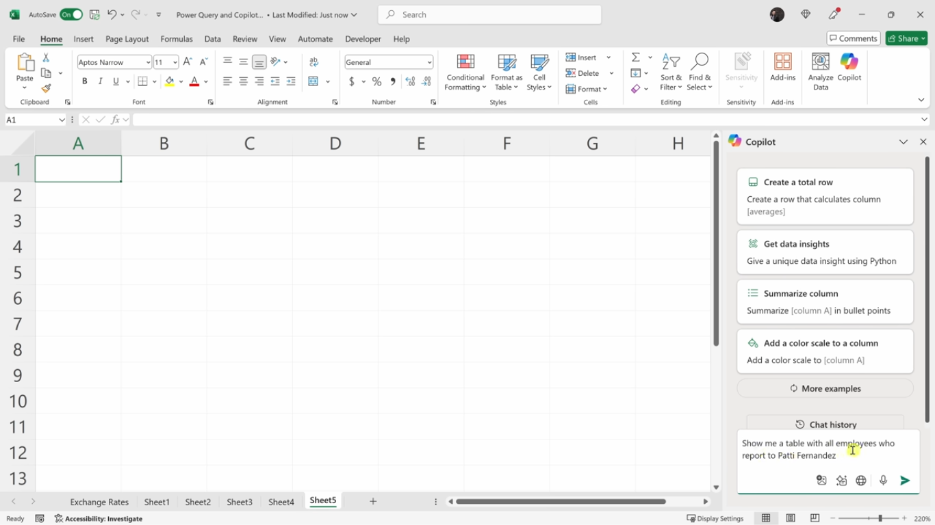The height and width of the screenshot is (525, 935).
Task: Open Format as Table gallery
Action: [x=507, y=72]
